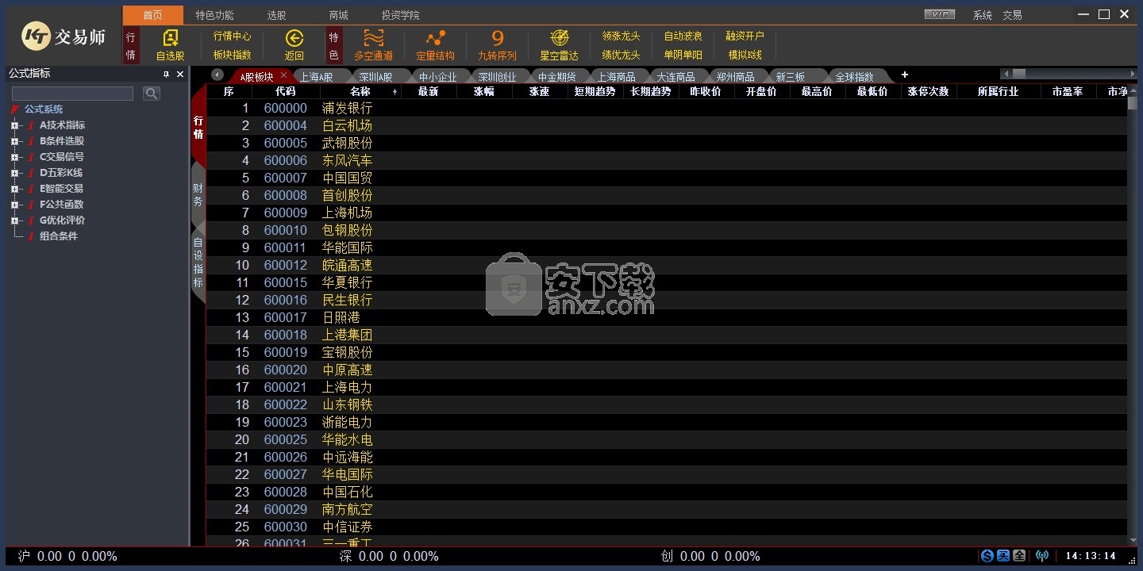The height and width of the screenshot is (571, 1143).
Task: Select stock row 浦发银行
Action: click(666, 108)
